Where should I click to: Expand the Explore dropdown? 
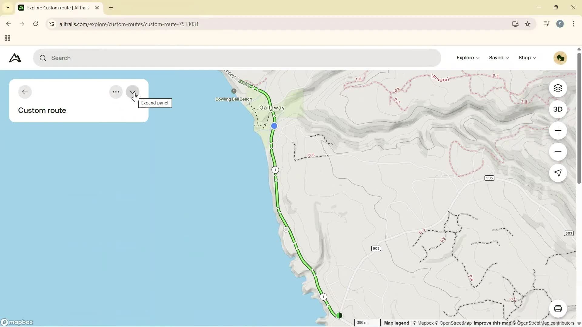[467, 58]
